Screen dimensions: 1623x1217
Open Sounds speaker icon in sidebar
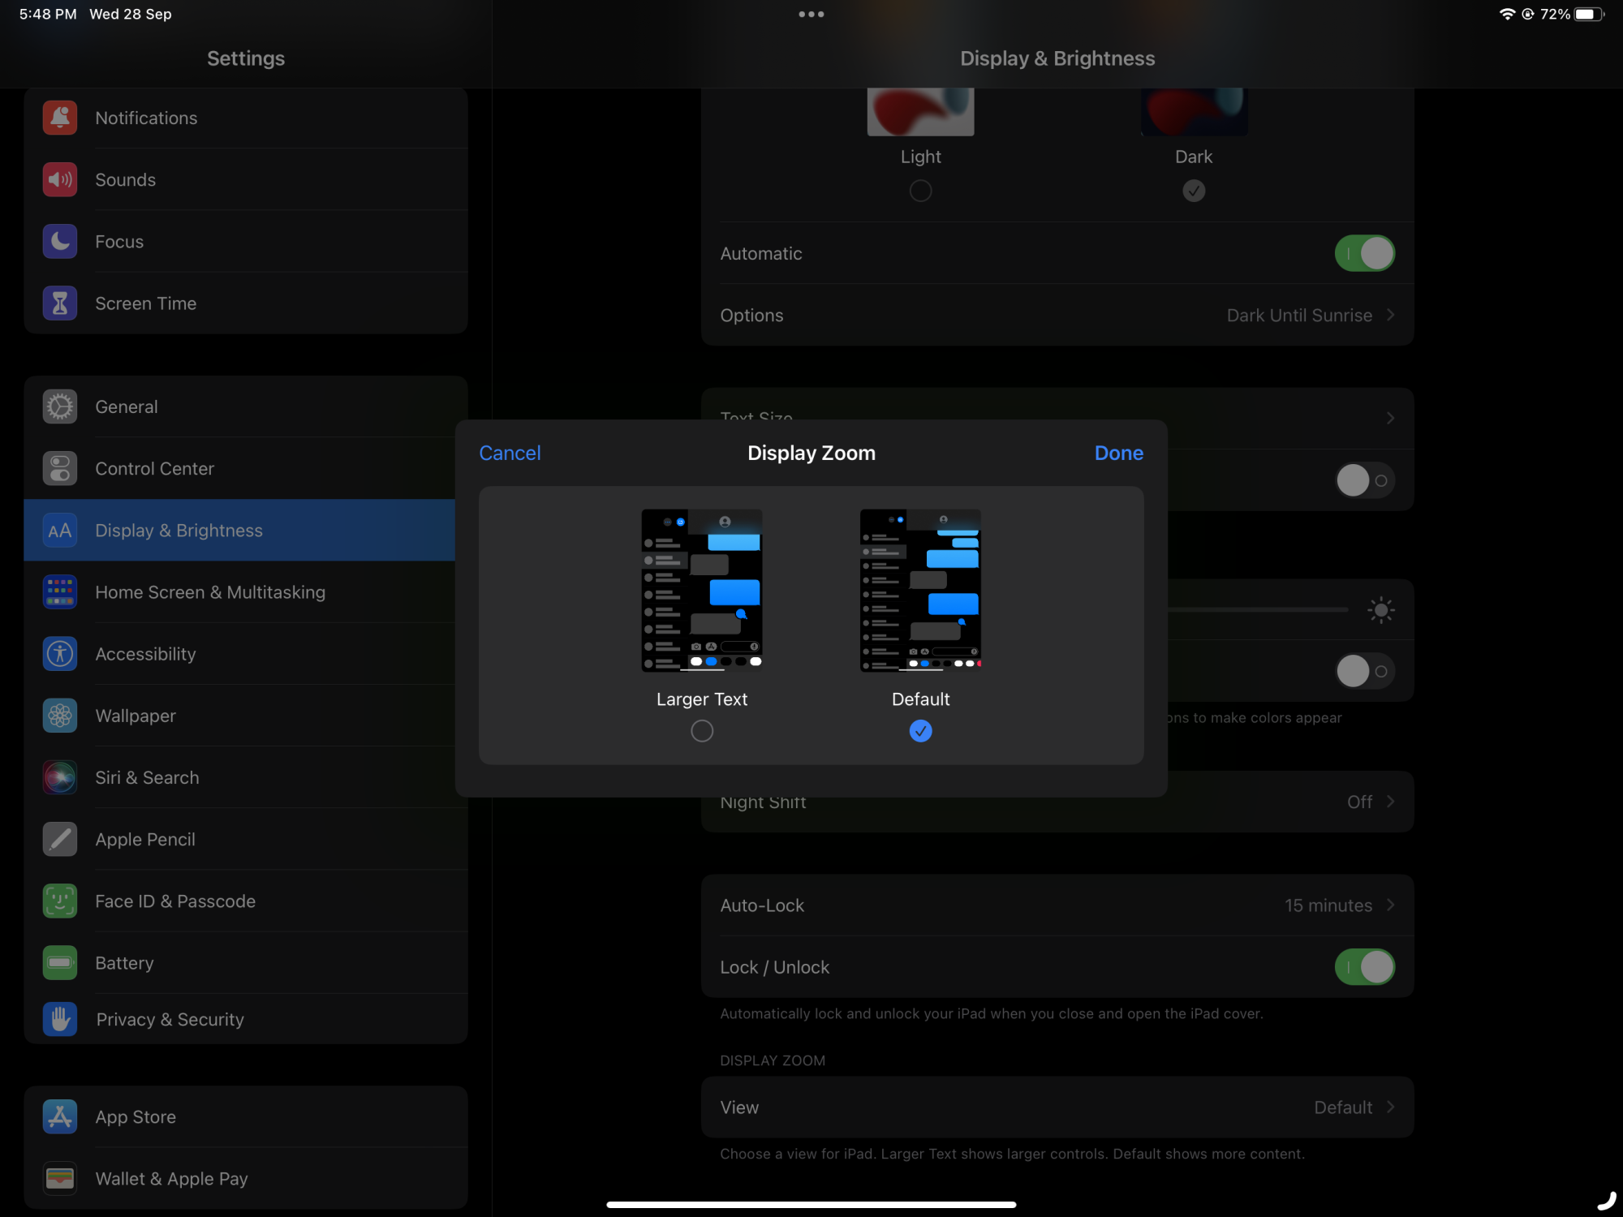[60, 180]
